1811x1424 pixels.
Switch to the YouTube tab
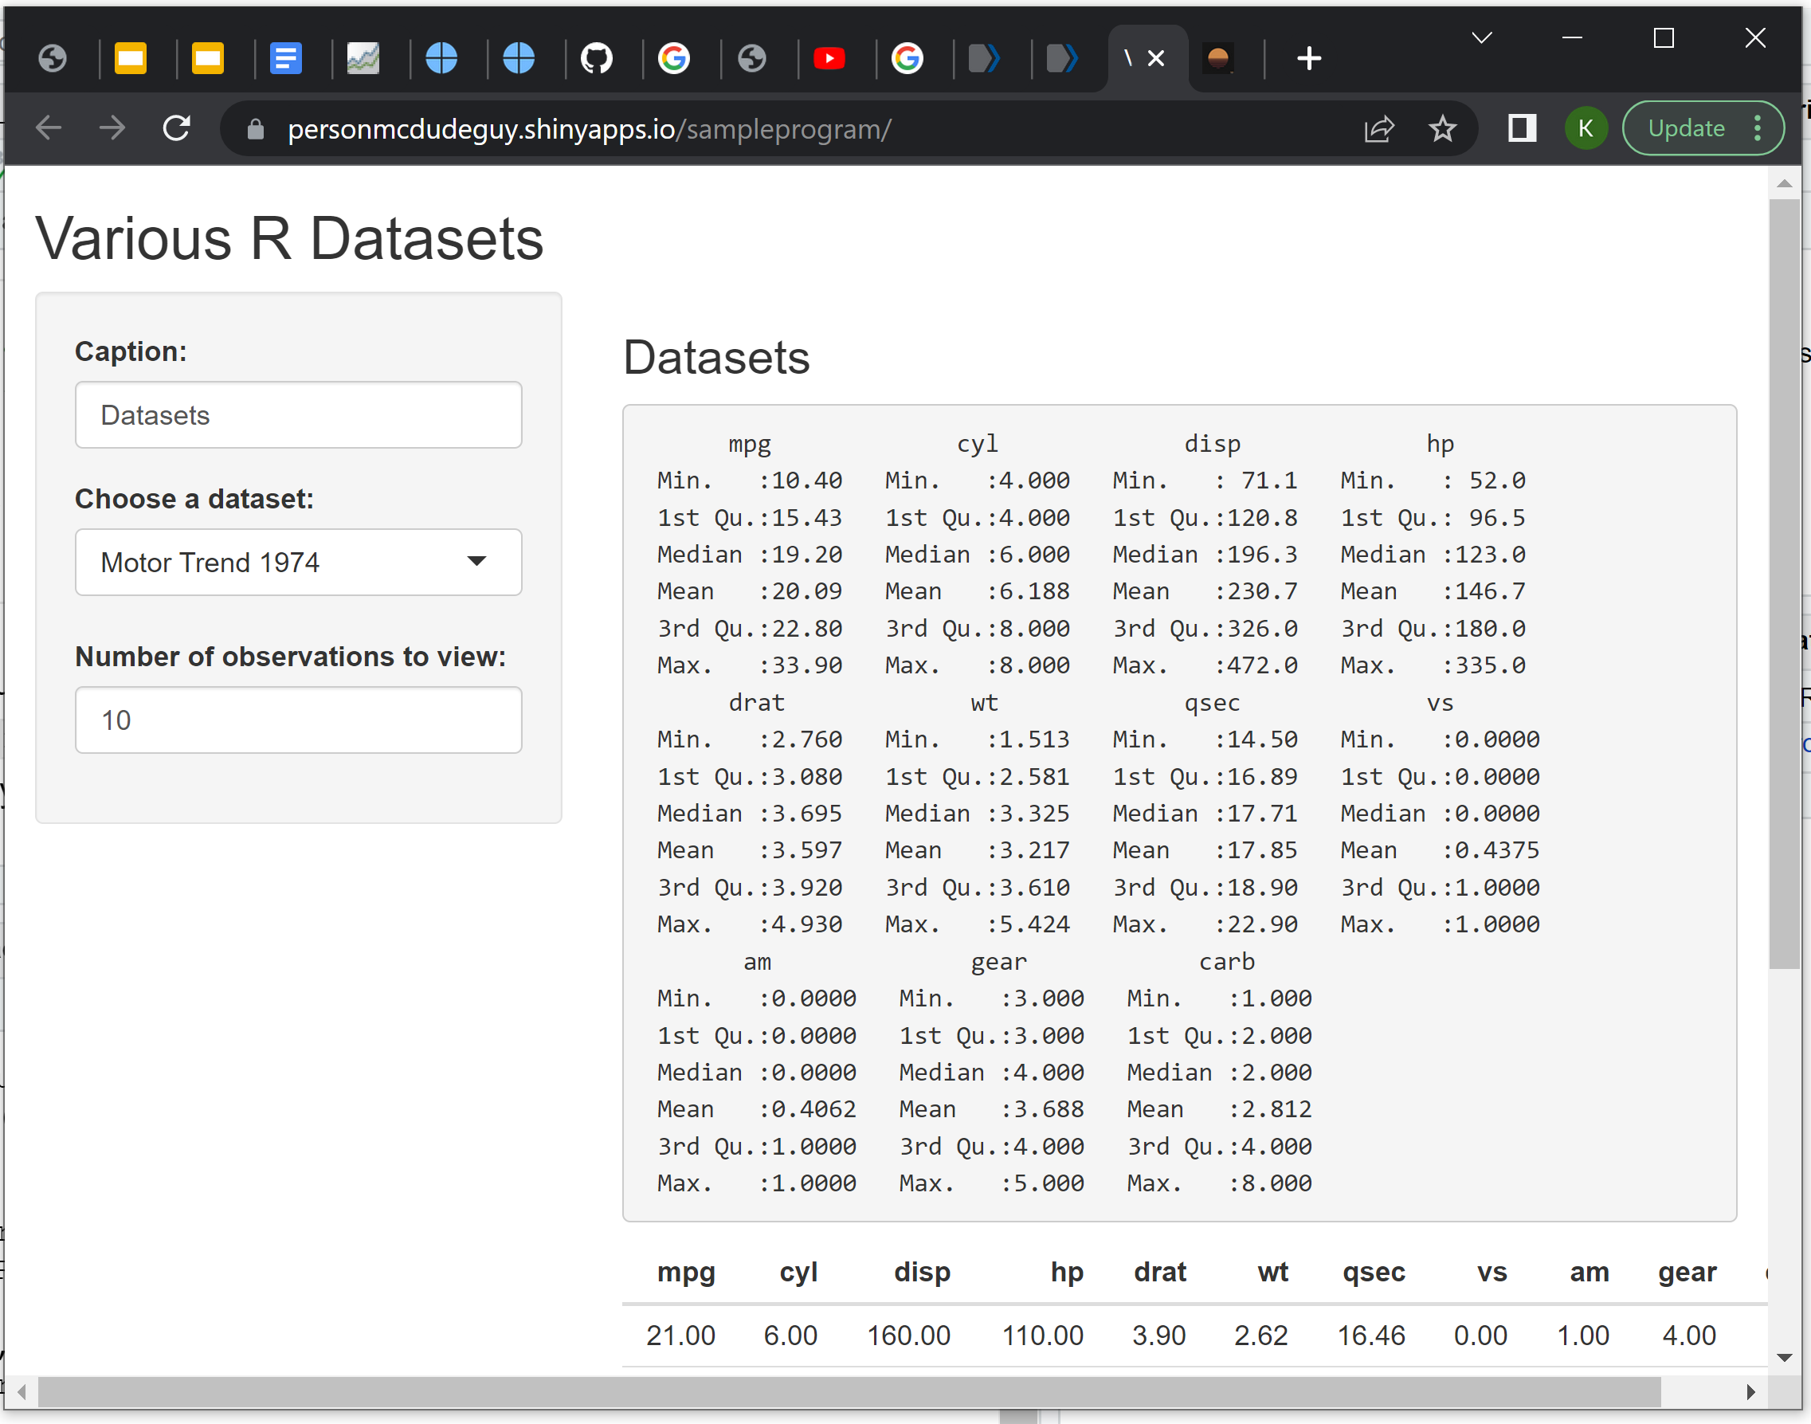point(829,58)
